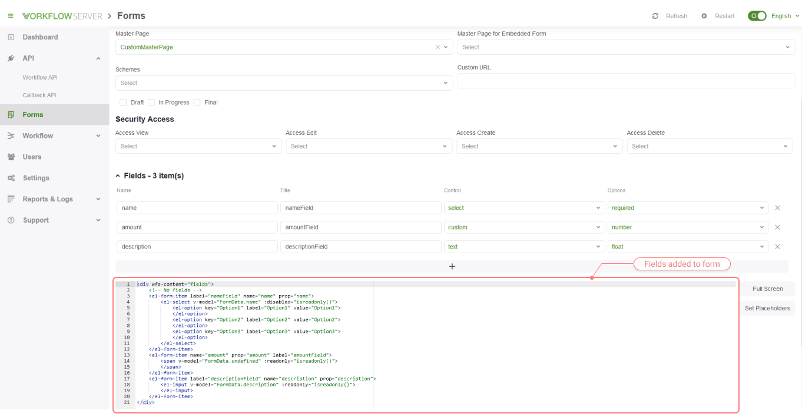Click the Support question-mark icon
Screen dimensions: 802x417
click(x=11, y=220)
